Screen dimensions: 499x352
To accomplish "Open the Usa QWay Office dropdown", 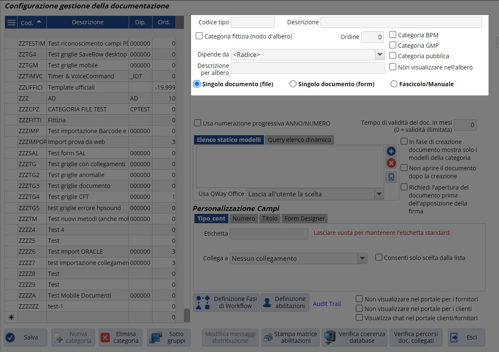I will coord(379,194).
